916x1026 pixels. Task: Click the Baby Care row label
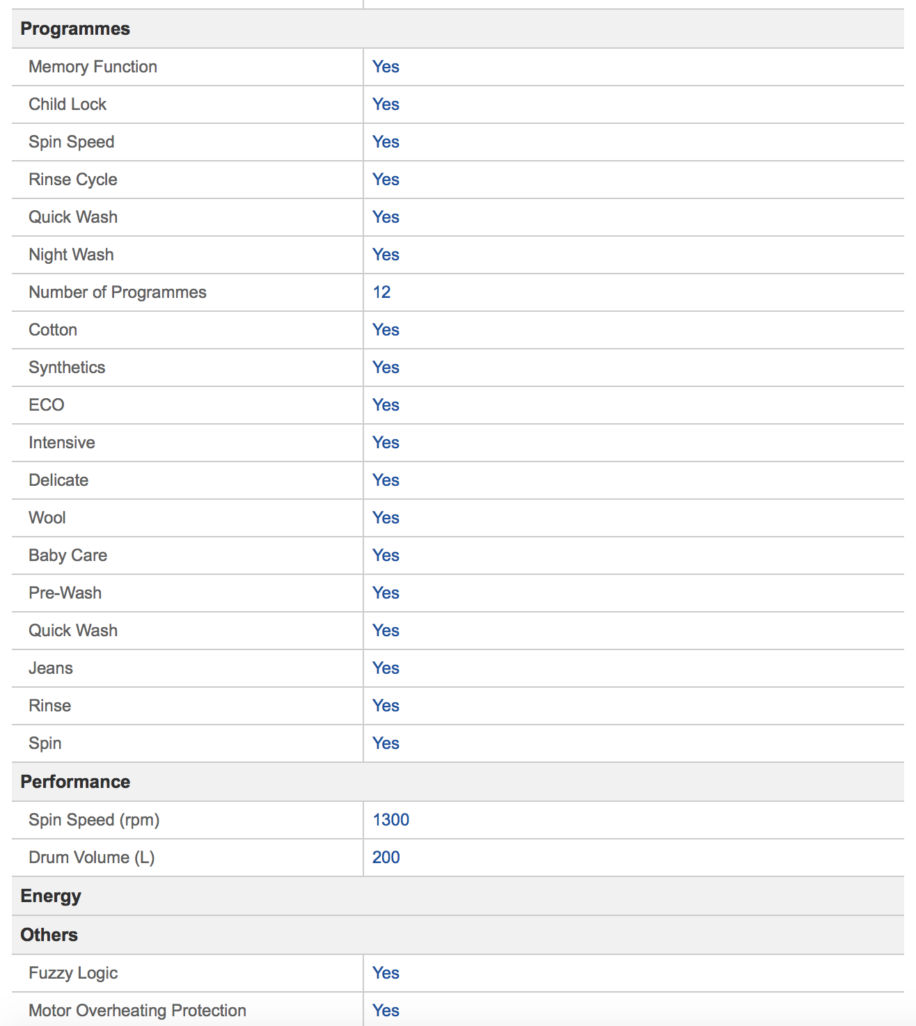tap(68, 555)
